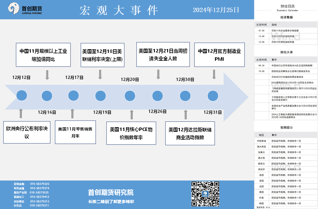Click the 首创期货研究院 footer title

click(111, 192)
